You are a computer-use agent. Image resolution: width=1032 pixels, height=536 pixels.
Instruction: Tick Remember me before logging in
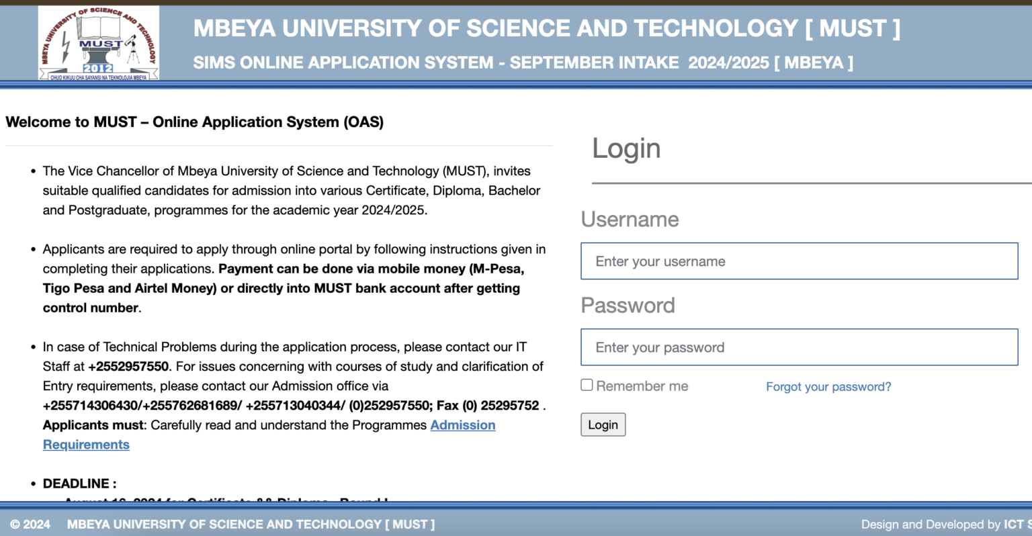(586, 384)
